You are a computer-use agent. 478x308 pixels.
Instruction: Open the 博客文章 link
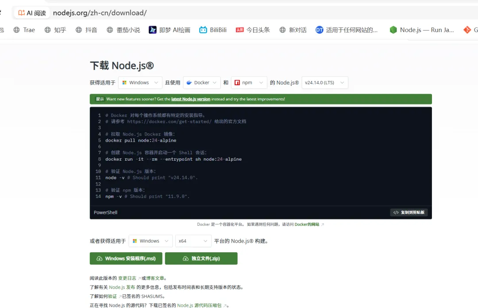155,278
